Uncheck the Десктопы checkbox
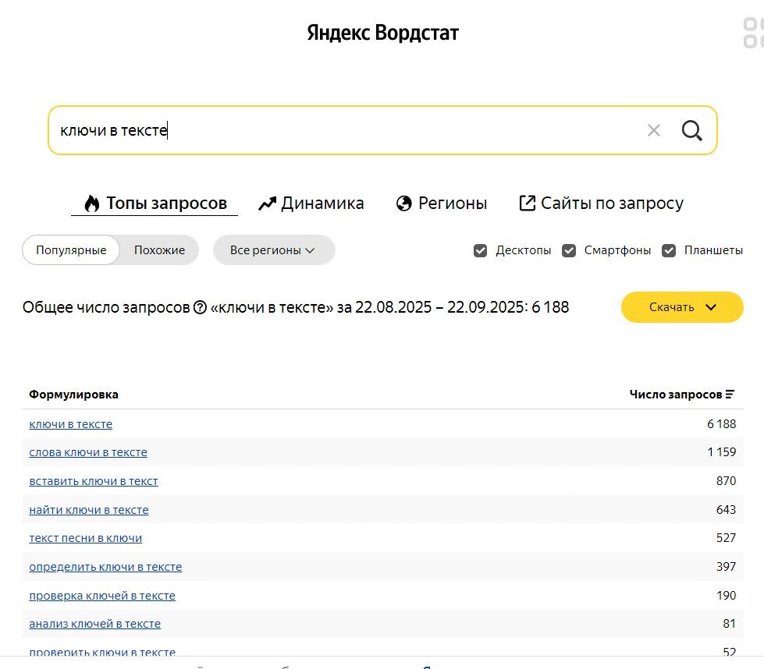 [x=480, y=250]
